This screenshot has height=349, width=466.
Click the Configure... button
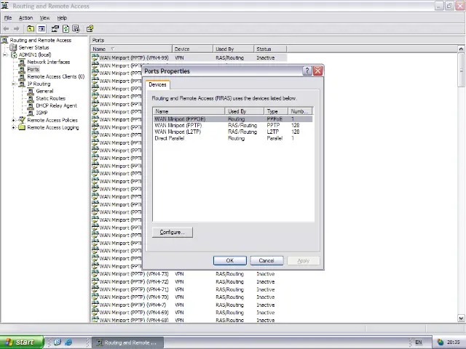(x=173, y=233)
